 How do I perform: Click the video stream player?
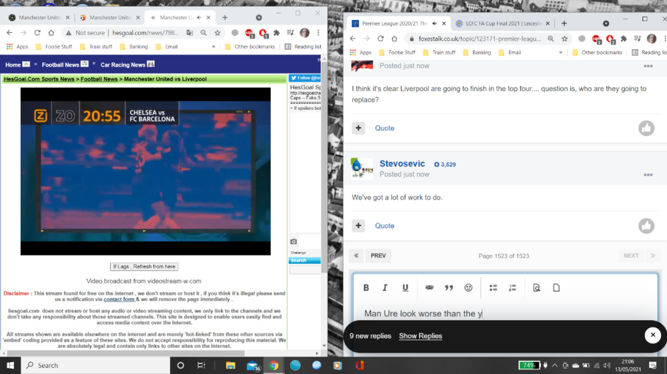tap(145, 172)
